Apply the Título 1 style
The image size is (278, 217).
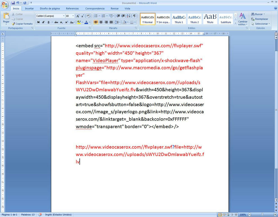coord(179,19)
